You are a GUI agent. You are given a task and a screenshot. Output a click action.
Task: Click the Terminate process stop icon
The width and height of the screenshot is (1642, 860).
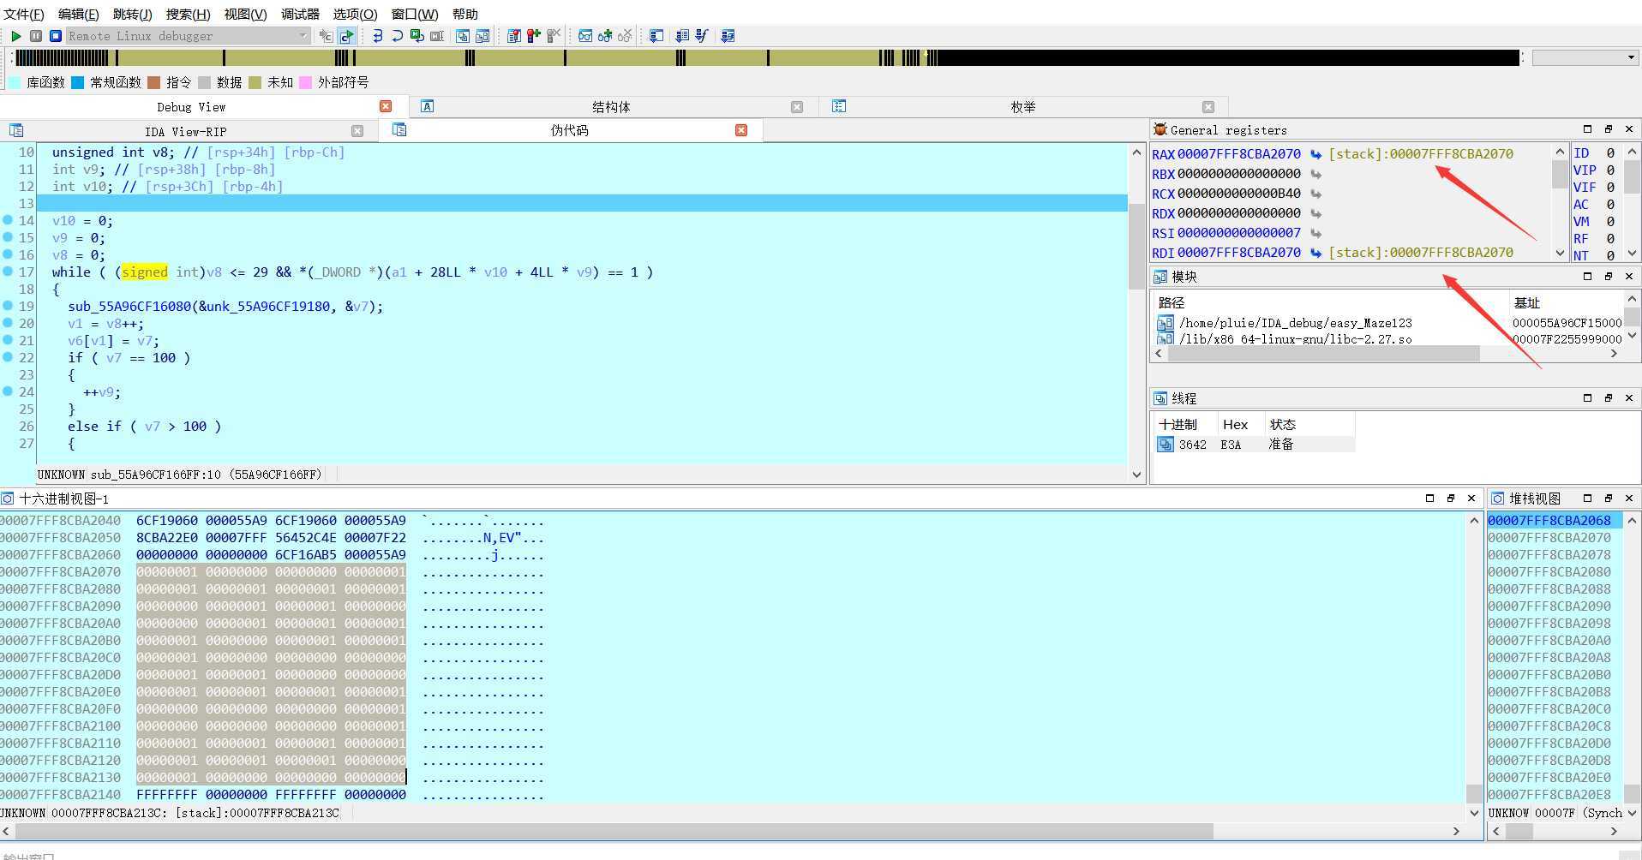click(56, 36)
